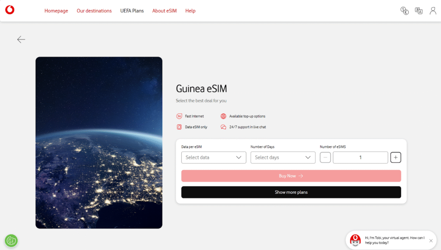Click Show more plans button
The height and width of the screenshot is (250, 441).
pyautogui.click(x=291, y=192)
